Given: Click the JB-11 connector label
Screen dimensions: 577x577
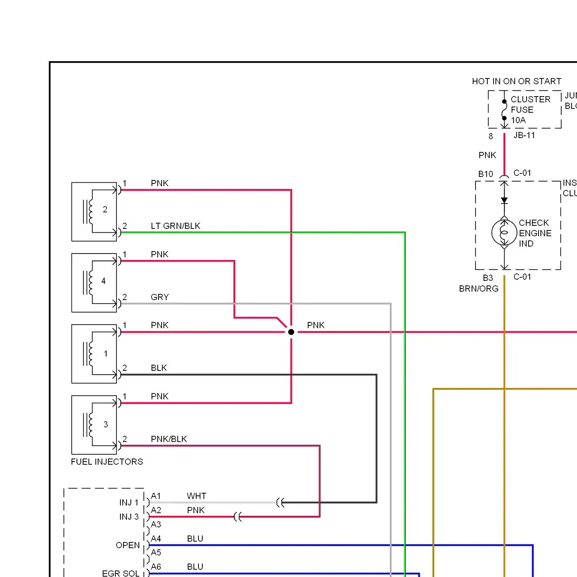Looking at the screenshot, I should pos(524,135).
